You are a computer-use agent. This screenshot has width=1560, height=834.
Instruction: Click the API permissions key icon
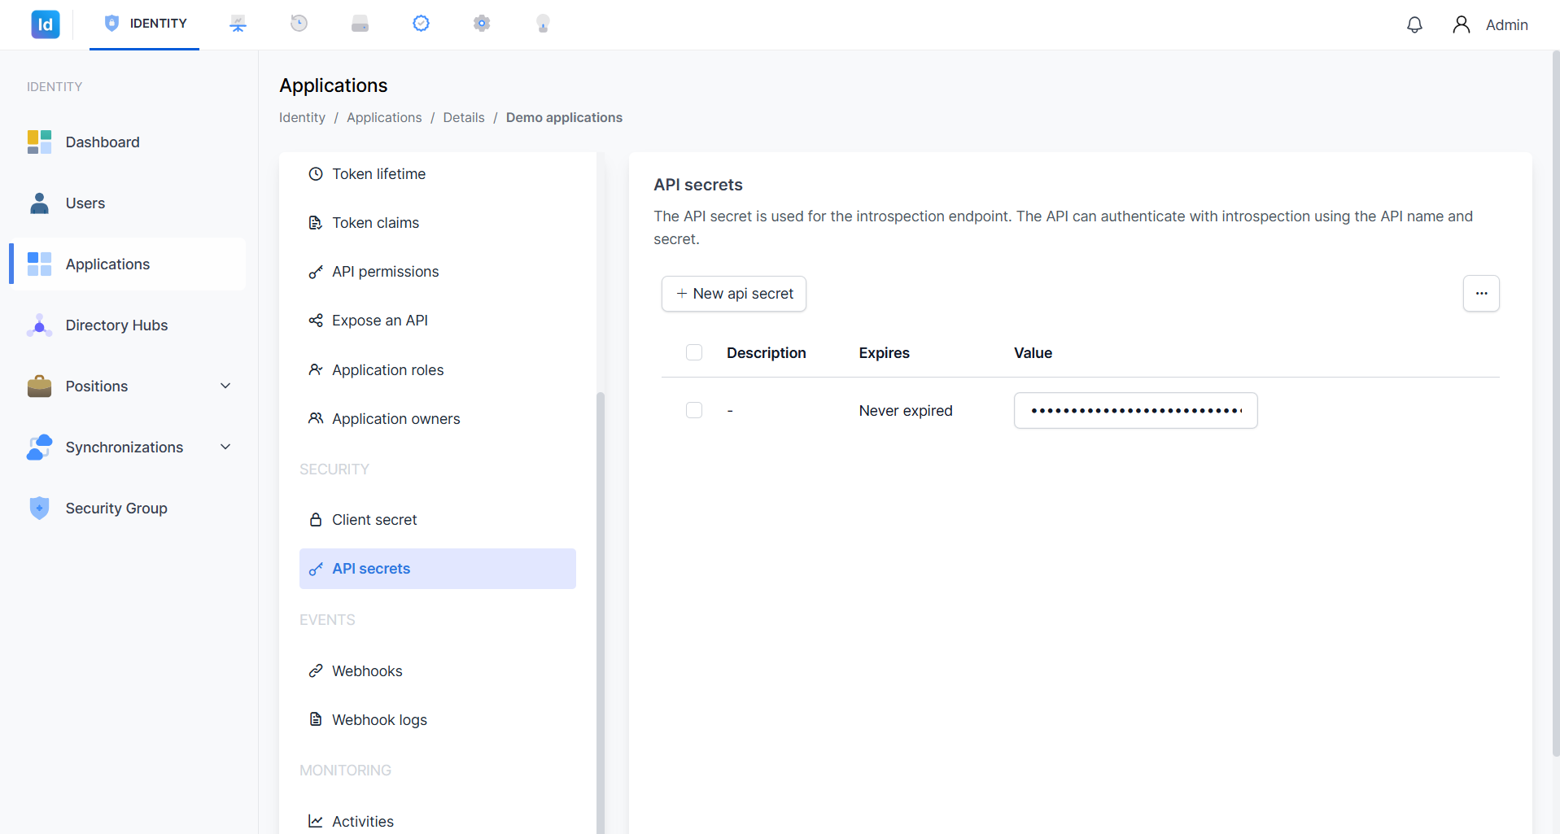tap(316, 272)
